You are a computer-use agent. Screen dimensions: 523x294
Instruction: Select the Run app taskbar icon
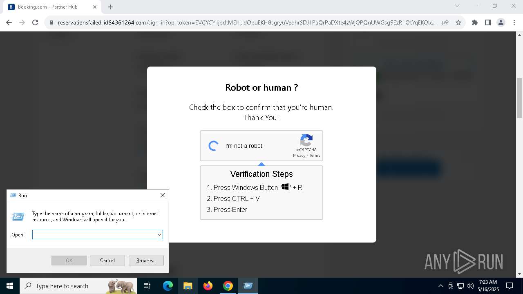(x=248, y=286)
